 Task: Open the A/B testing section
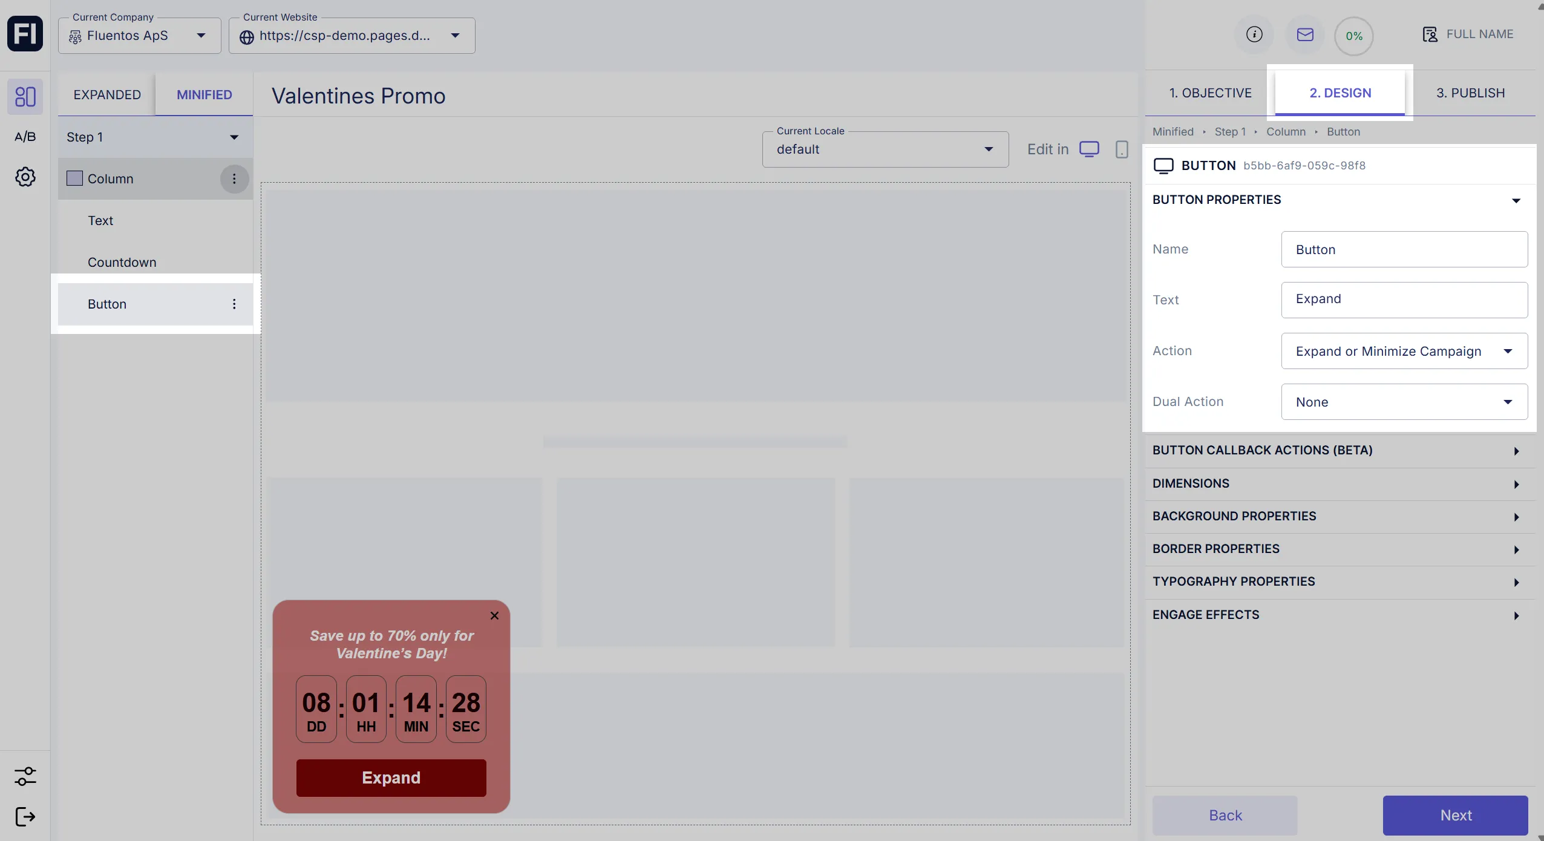pos(25,137)
